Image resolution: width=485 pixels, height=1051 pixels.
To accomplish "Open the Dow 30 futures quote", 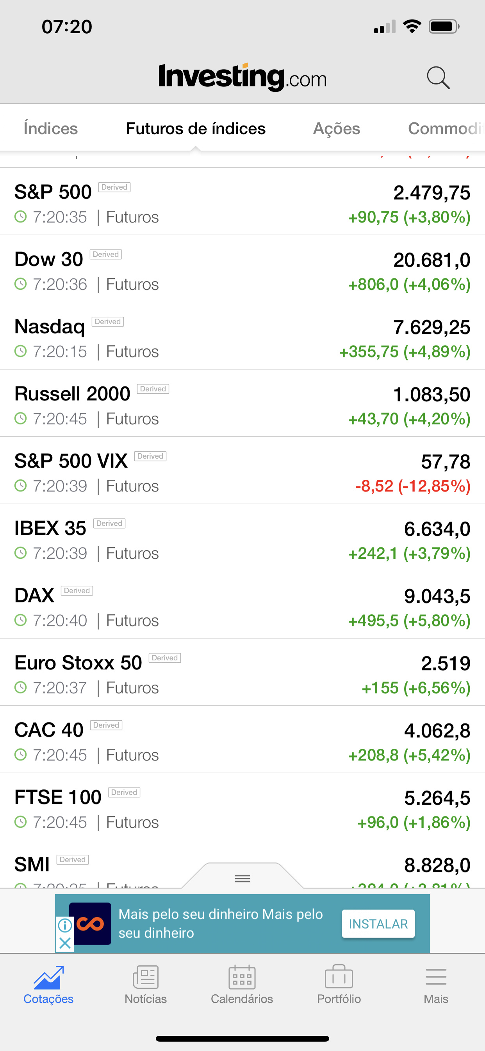I will coord(242,269).
